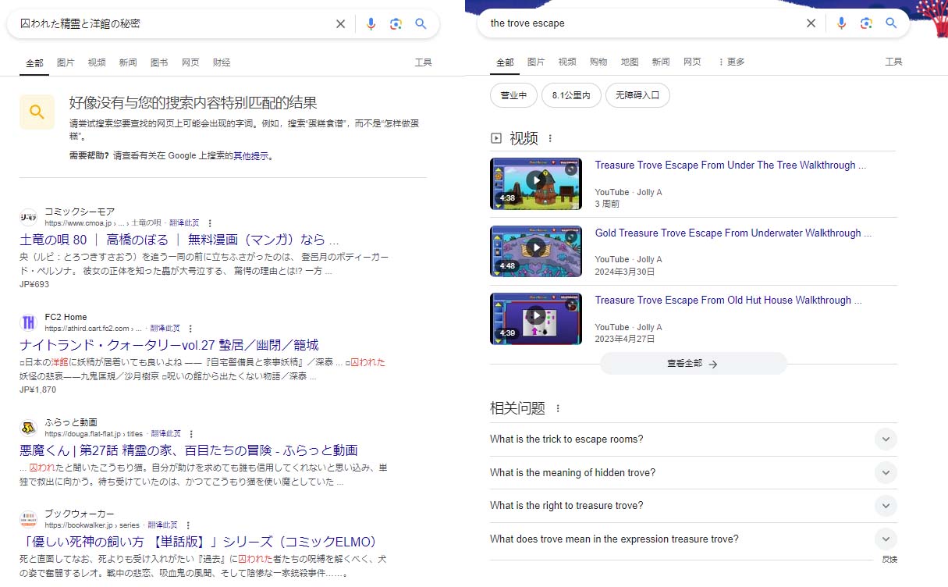Switch to the 图片 results tab

coord(66,62)
